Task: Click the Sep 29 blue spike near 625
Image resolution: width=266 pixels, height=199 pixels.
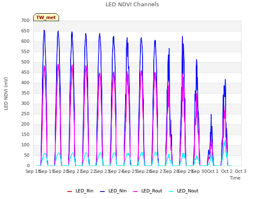Action: pyautogui.click(x=182, y=36)
